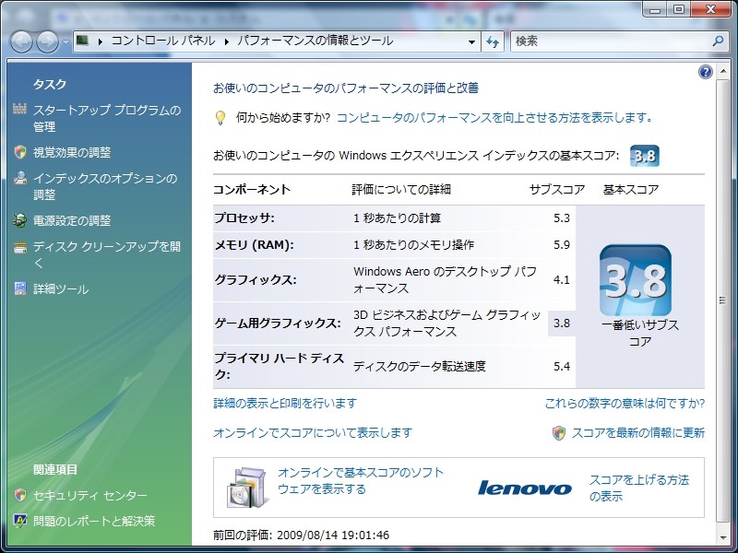Click the vertical scrollbar thumb

pos(722,301)
